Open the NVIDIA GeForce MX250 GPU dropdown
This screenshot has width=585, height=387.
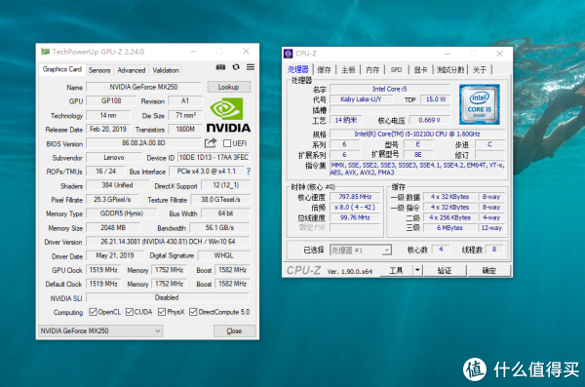pyautogui.click(x=100, y=331)
